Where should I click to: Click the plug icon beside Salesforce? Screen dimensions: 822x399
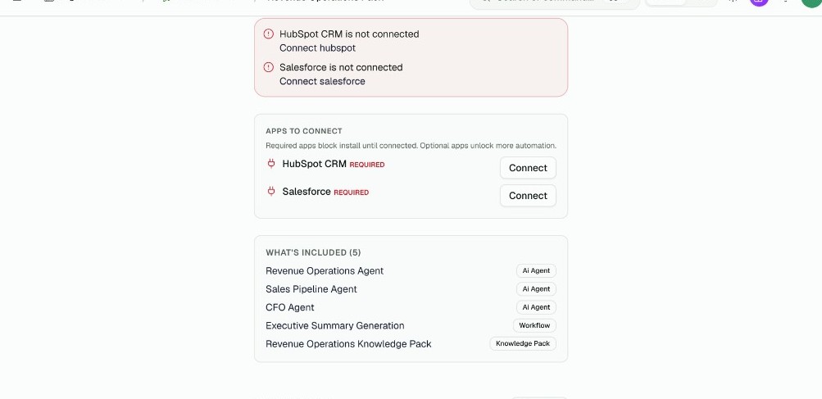271,192
